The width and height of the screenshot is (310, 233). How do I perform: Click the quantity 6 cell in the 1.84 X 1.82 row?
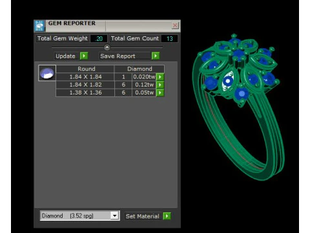[123, 85]
